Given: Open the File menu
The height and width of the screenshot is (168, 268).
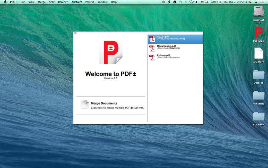Looking at the screenshot, I should pyautogui.click(x=23, y=2).
